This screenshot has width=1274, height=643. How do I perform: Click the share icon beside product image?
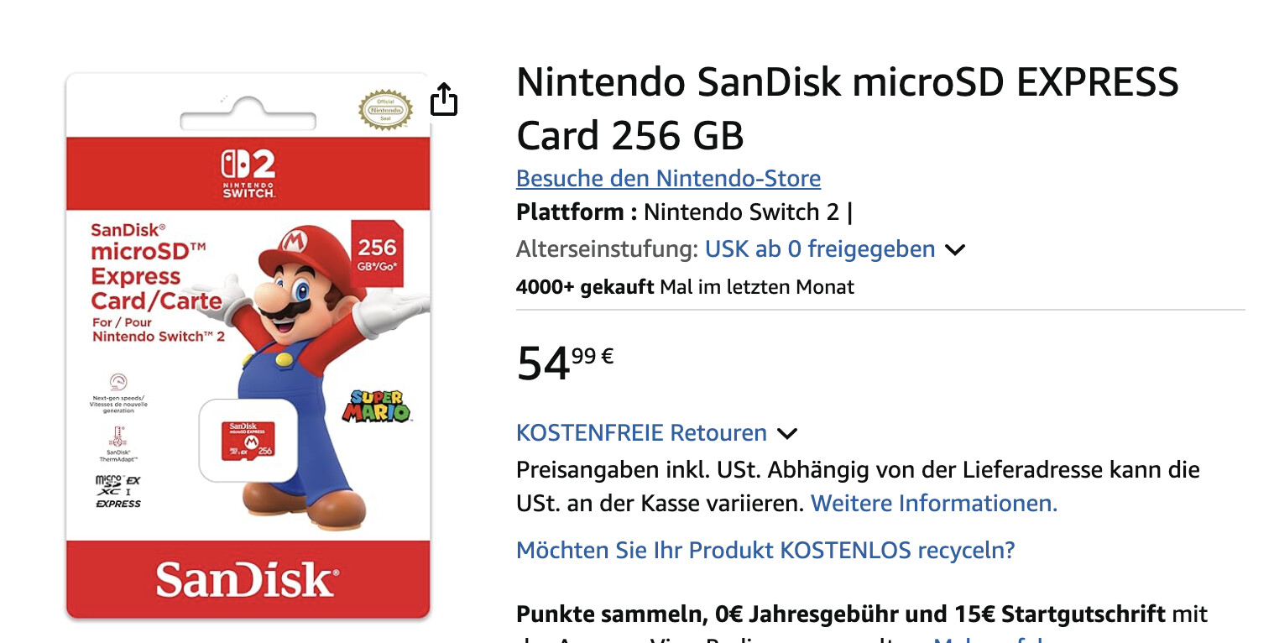pyautogui.click(x=444, y=99)
